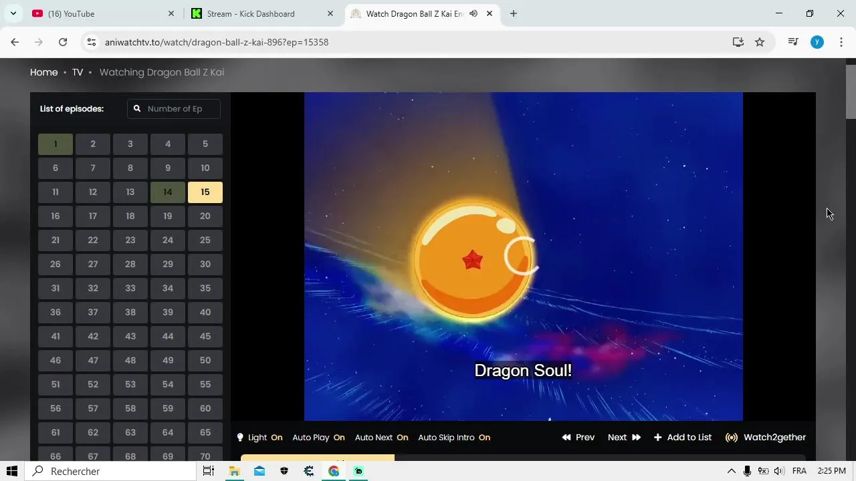Show hidden system tray icons
This screenshot has width=856, height=481.
(x=732, y=471)
